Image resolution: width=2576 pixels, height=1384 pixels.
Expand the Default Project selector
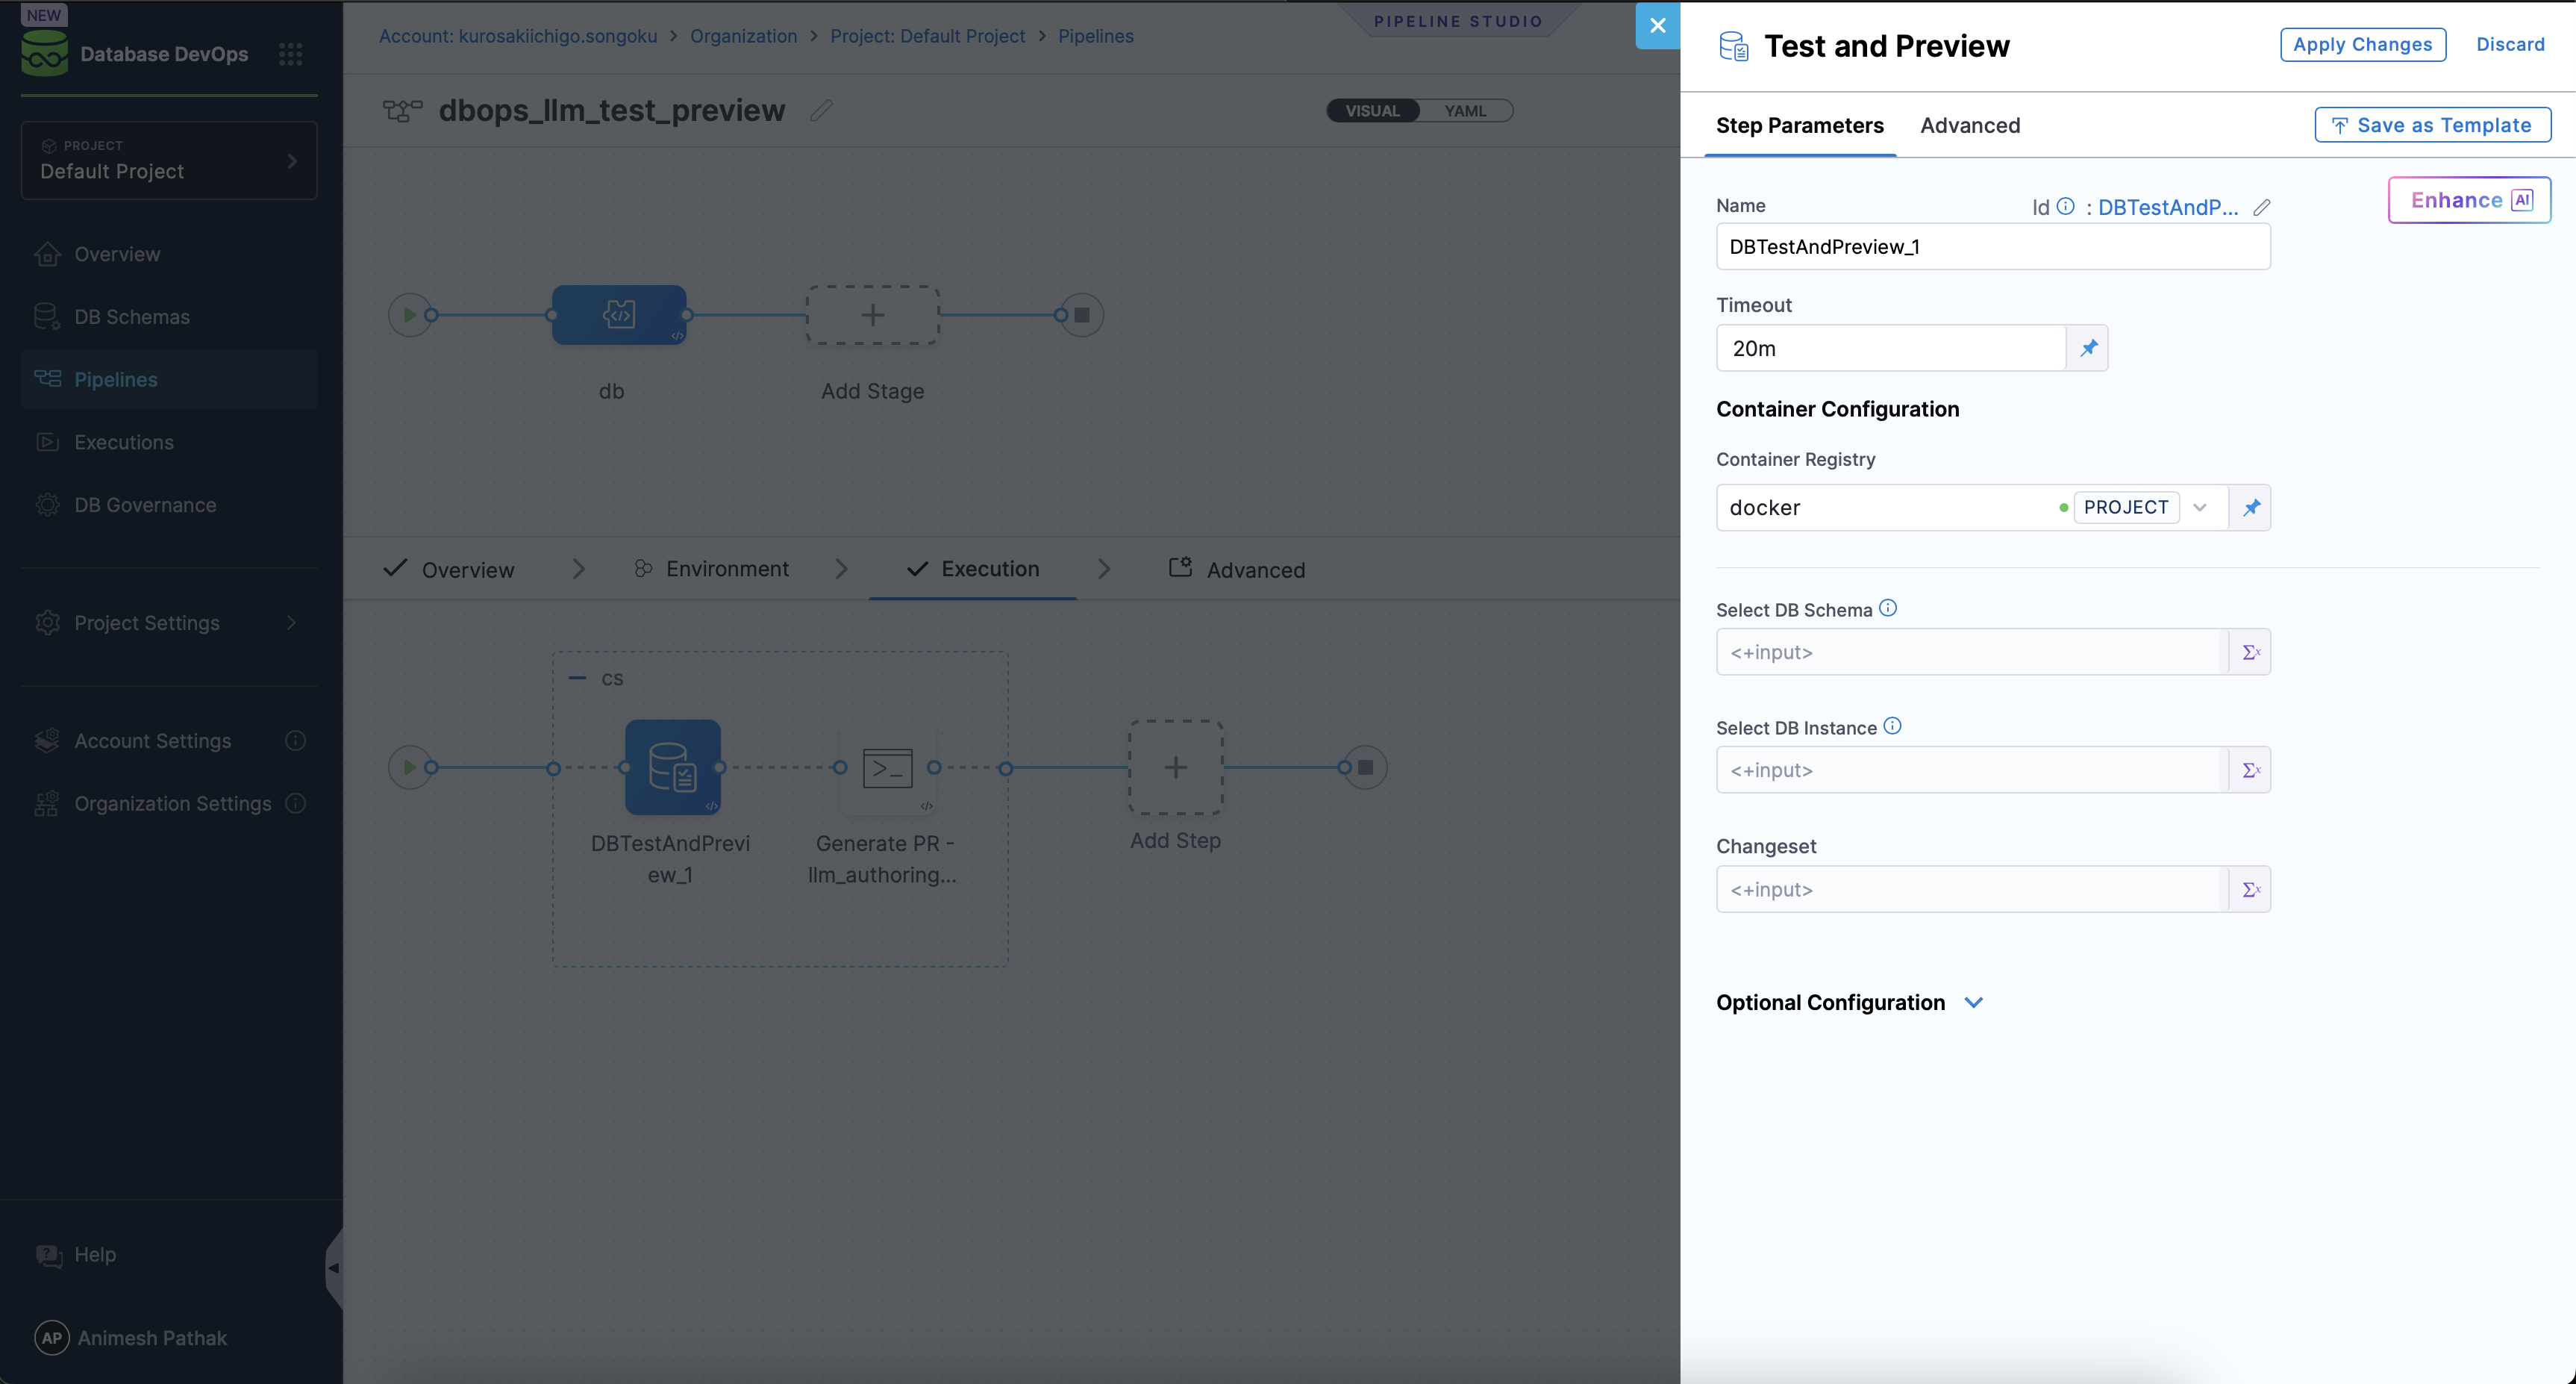coord(291,160)
